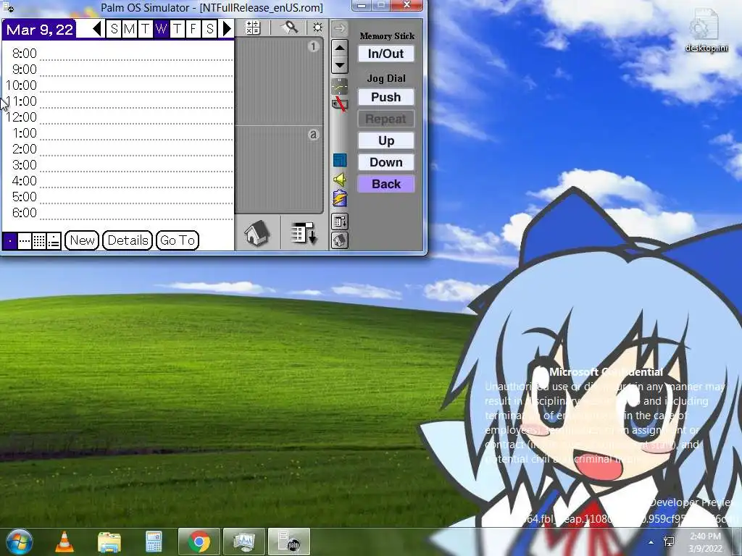Click the small Home button in the side strip
This screenshot has width=742, height=556.
[x=339, y=240]
